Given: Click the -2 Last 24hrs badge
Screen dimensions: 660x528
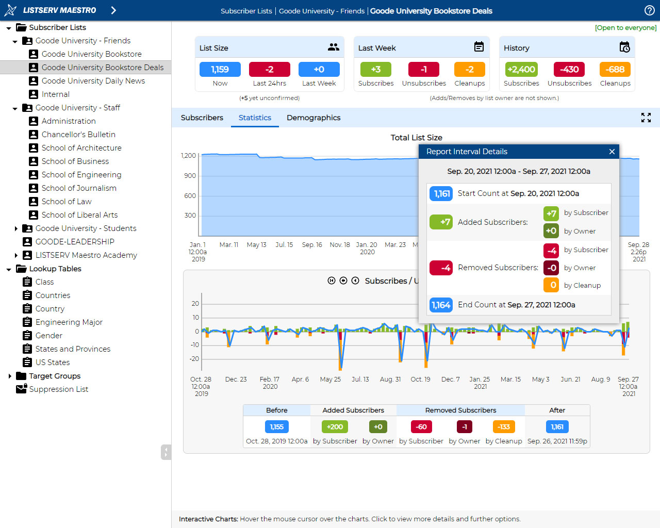Looking at the screenshot, I should tap(270, 69).
